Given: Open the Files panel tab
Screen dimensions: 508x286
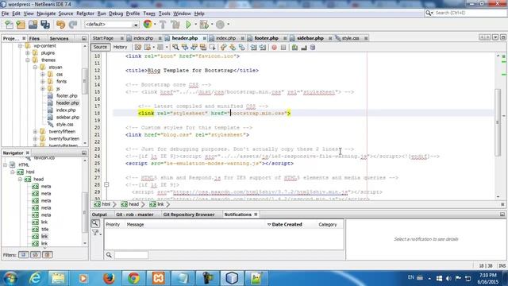Looking at the screenshot, I should pyautogui.click(x=34, y=38).
